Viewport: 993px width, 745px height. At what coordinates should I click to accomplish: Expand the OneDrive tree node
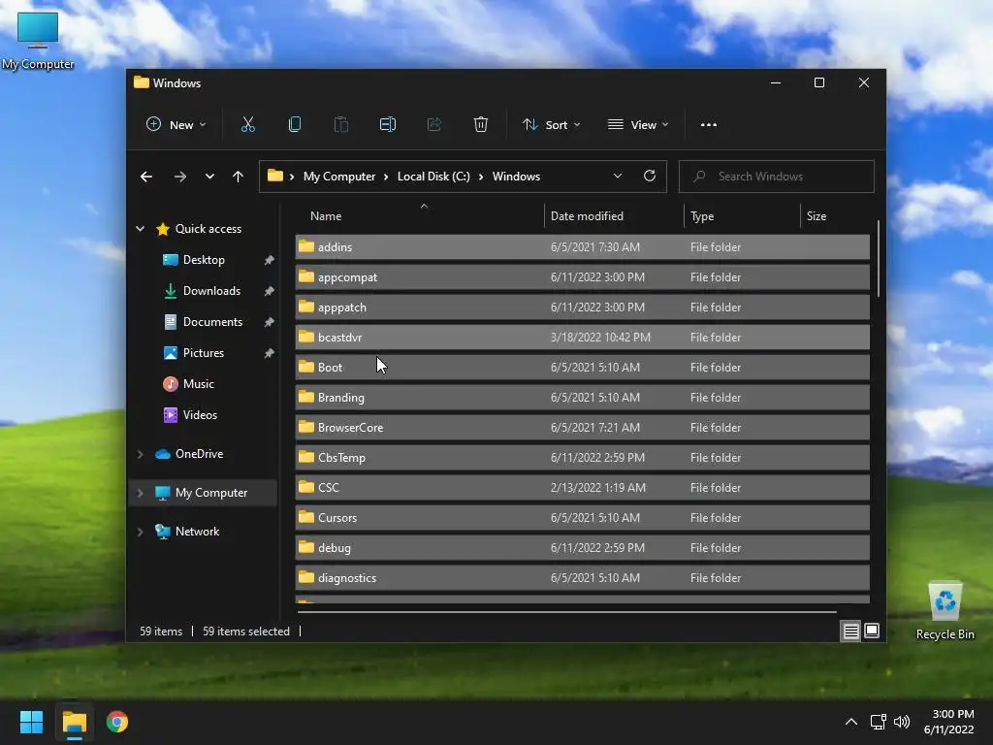click(x=140, y=454)
